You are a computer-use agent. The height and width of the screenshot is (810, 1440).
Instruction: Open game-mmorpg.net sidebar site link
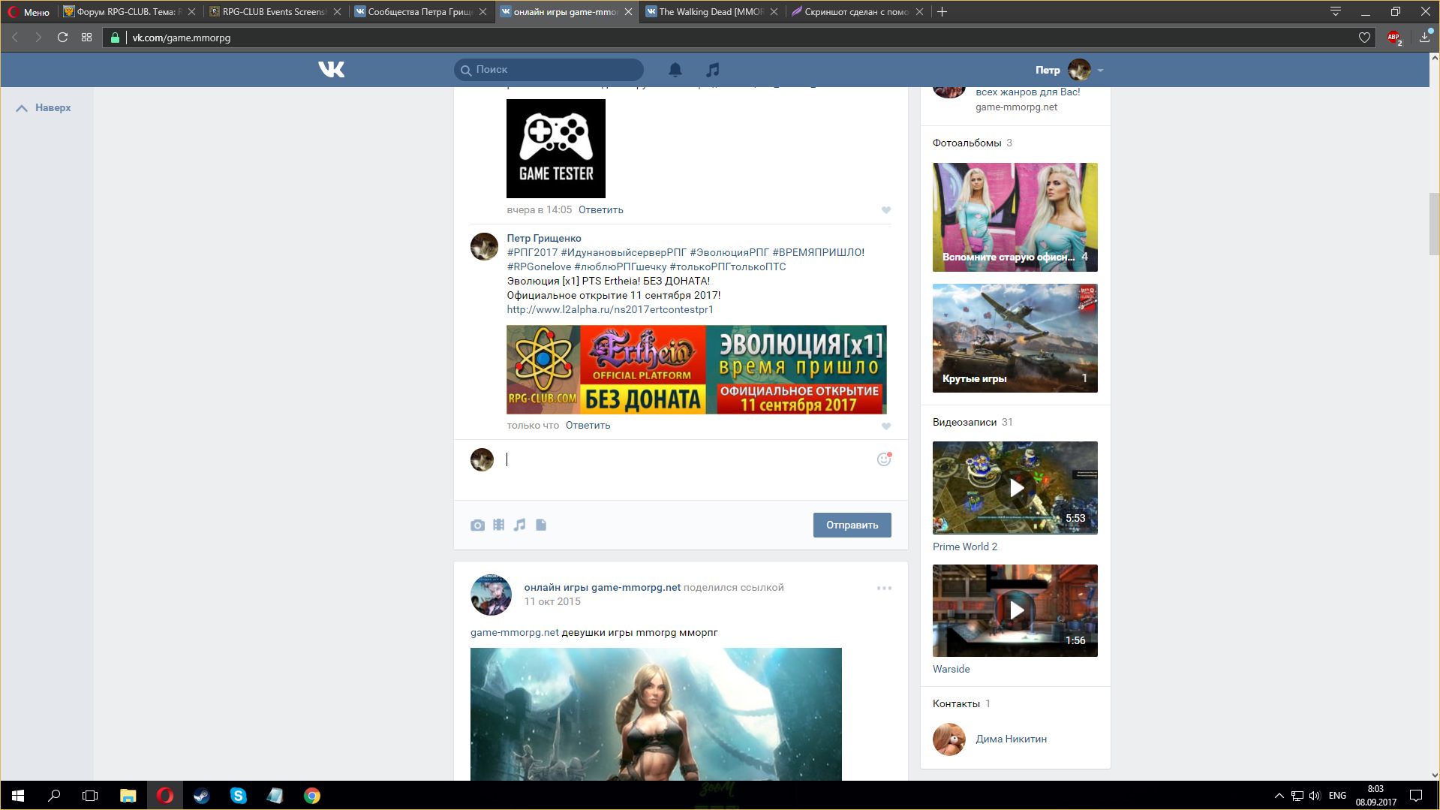point(1016,107)
